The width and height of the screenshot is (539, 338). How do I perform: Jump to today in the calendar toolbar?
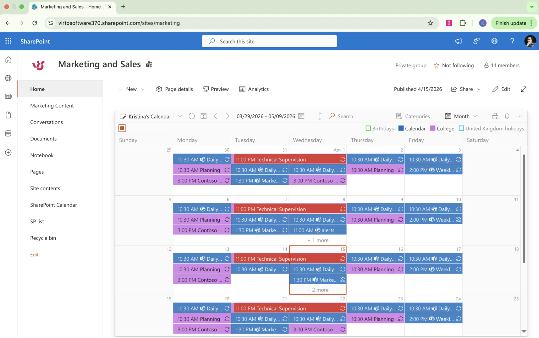(204, 116)
